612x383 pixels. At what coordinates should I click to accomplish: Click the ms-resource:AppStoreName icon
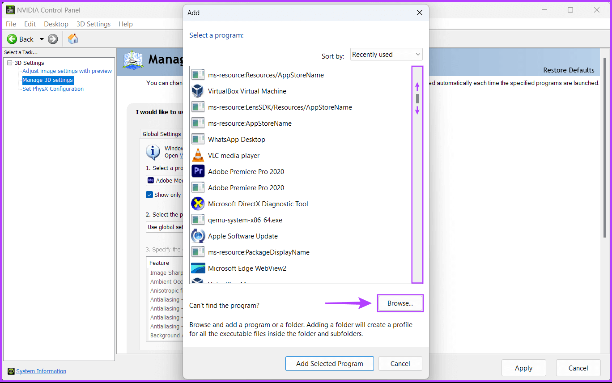pos(198,123)
